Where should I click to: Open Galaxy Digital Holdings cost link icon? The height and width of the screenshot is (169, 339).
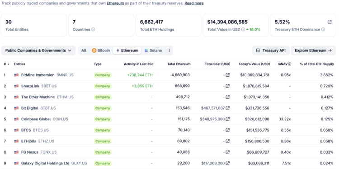tap(227, 163)
